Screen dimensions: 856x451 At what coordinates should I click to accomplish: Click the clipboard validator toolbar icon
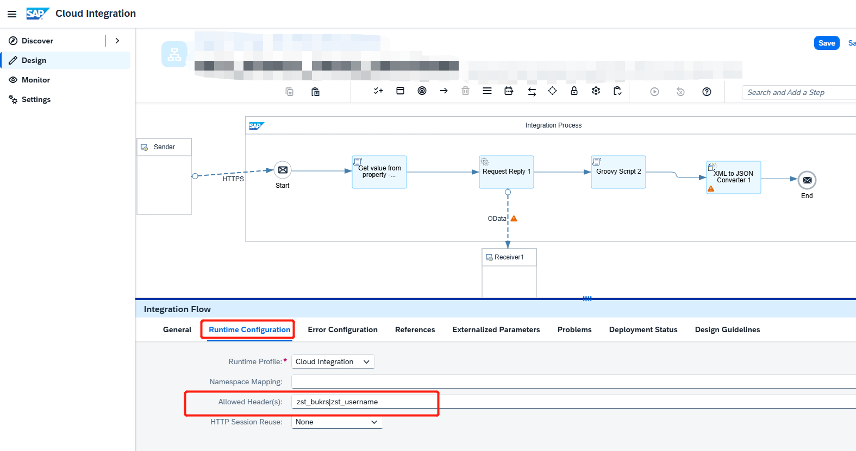(x=617, y=91)
